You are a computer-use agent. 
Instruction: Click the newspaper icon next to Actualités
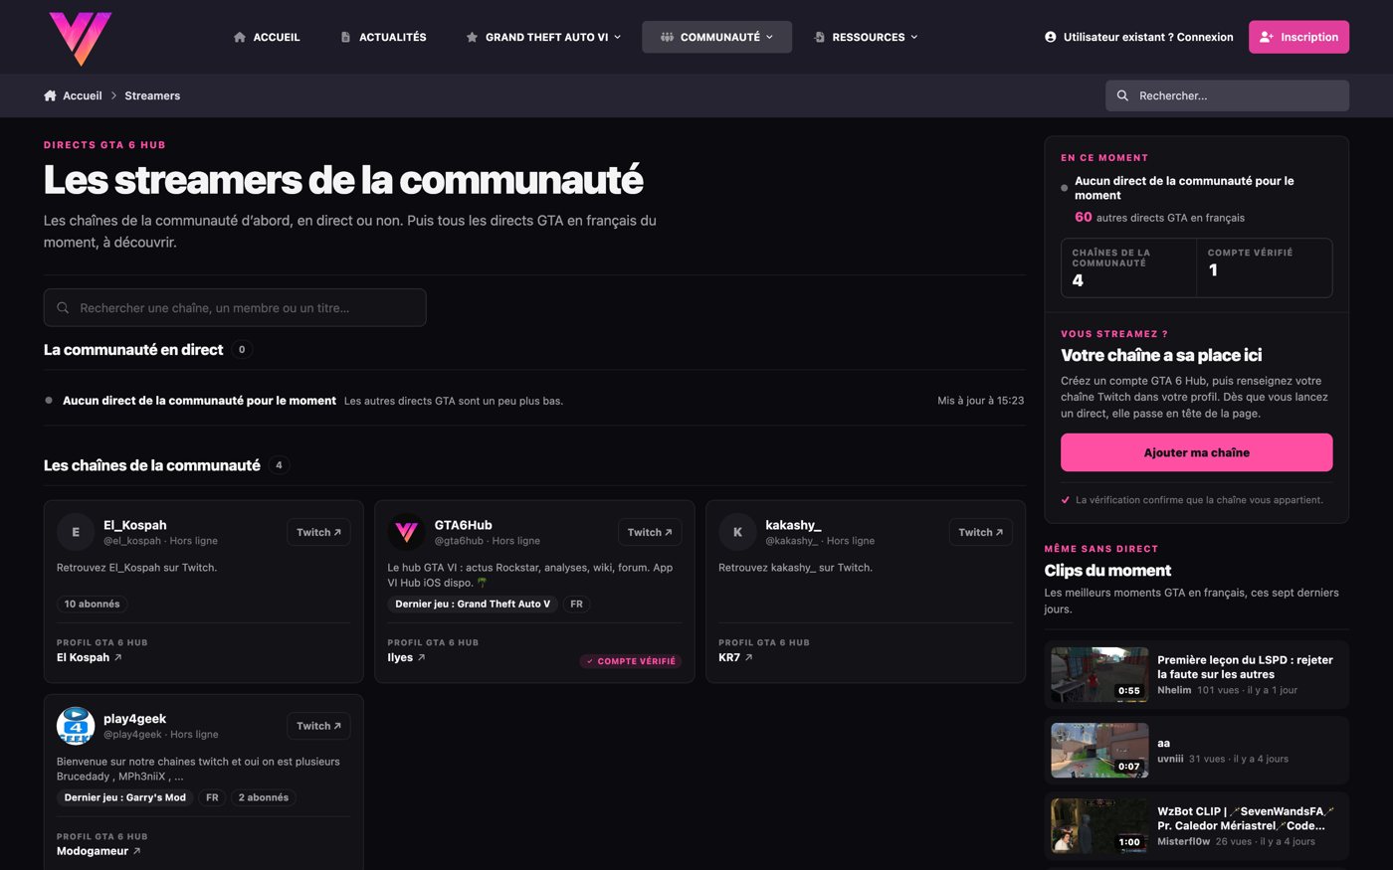(x=345, y=37)
